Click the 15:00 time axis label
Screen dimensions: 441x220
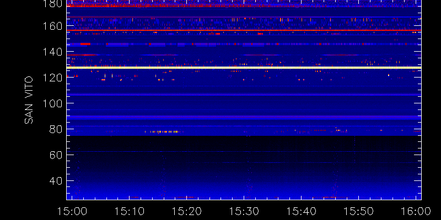pos(72,211)
